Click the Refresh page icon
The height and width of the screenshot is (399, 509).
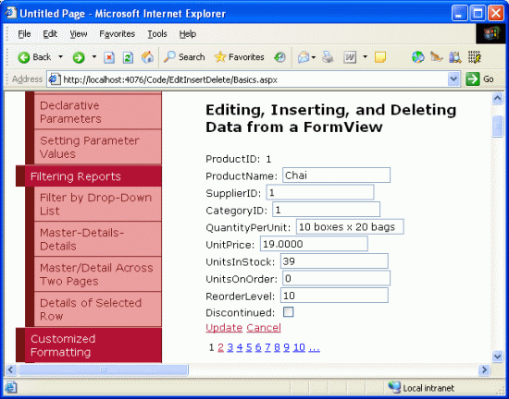(x=128, y=57)
